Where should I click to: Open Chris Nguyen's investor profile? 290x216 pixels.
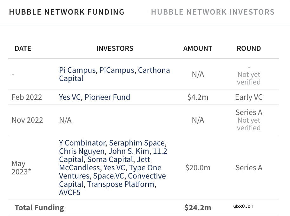click(81, 151)
